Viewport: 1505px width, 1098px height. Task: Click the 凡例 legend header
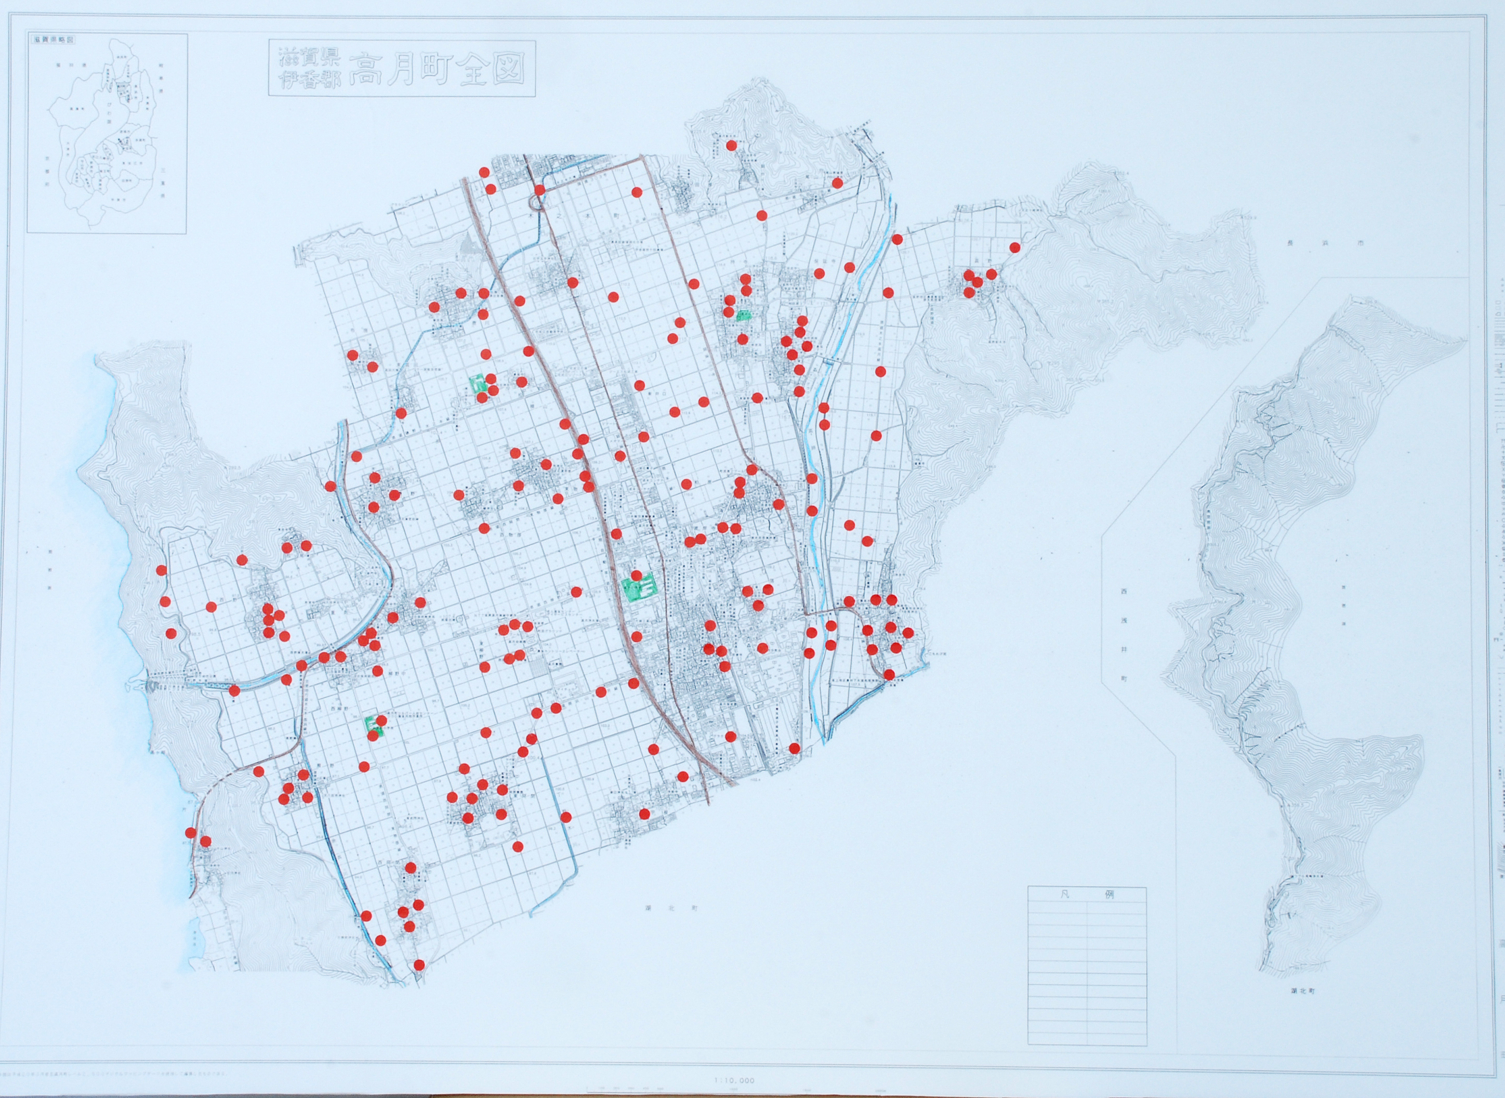1087,895
